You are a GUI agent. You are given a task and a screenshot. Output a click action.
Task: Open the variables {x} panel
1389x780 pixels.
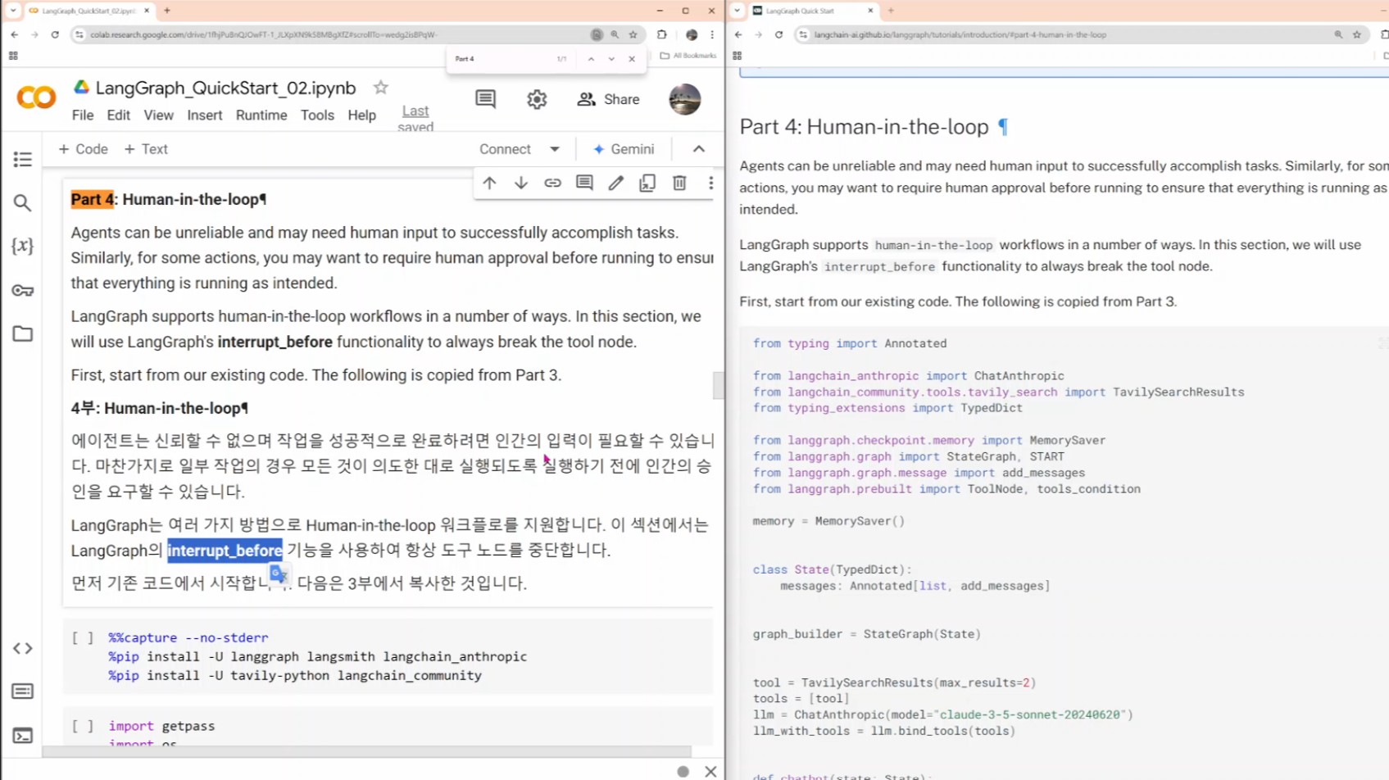22,246
